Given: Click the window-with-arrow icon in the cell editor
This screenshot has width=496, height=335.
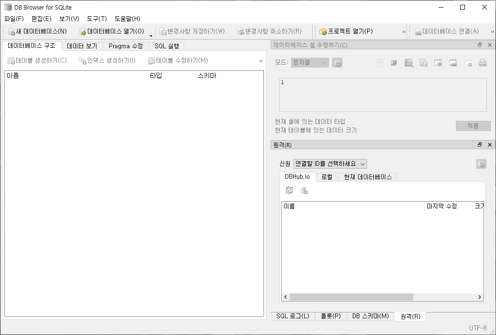Looking at the screenshot, I should 438,63.
